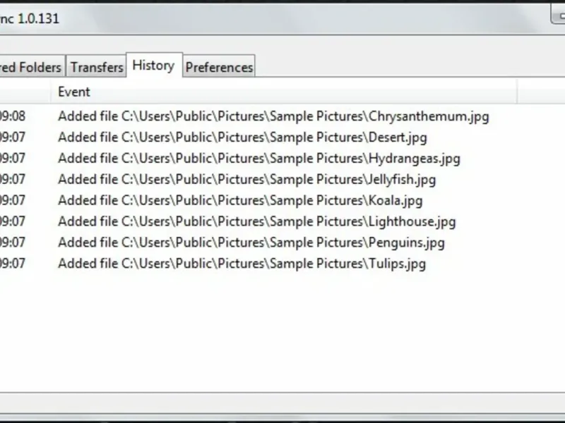Click the Tulips.jpg added-file entry
This screenshot has height=423, width=565.
(242, 264)
